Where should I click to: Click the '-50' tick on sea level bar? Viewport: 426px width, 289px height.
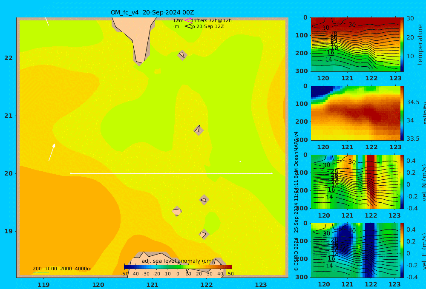coord(125,274)
